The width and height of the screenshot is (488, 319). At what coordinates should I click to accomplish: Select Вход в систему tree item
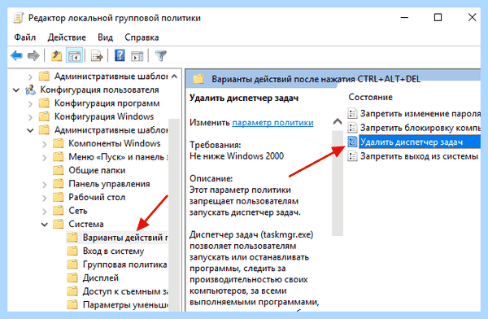click(x=113, y=251)
